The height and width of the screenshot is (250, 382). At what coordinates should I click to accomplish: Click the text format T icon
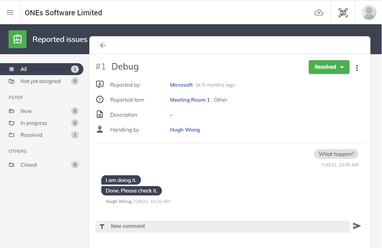[x=102, y=227]
